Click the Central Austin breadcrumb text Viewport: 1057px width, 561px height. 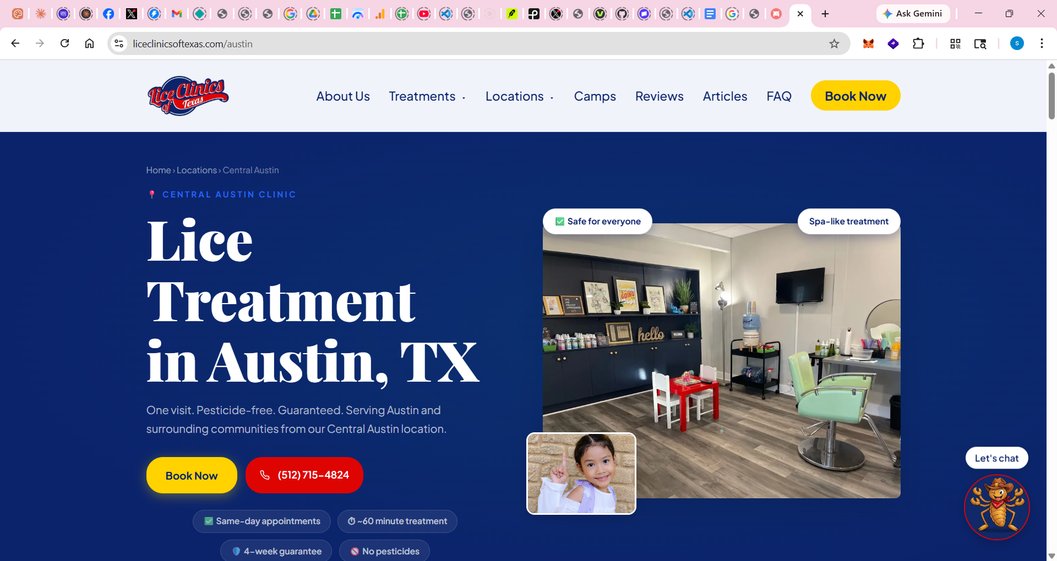pyautogui.click(x=250, y=170)
